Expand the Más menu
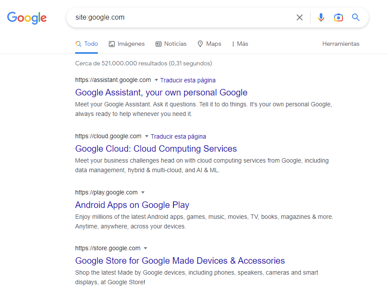Viewport: 387px width, 296px height. (x=240, y=44)
